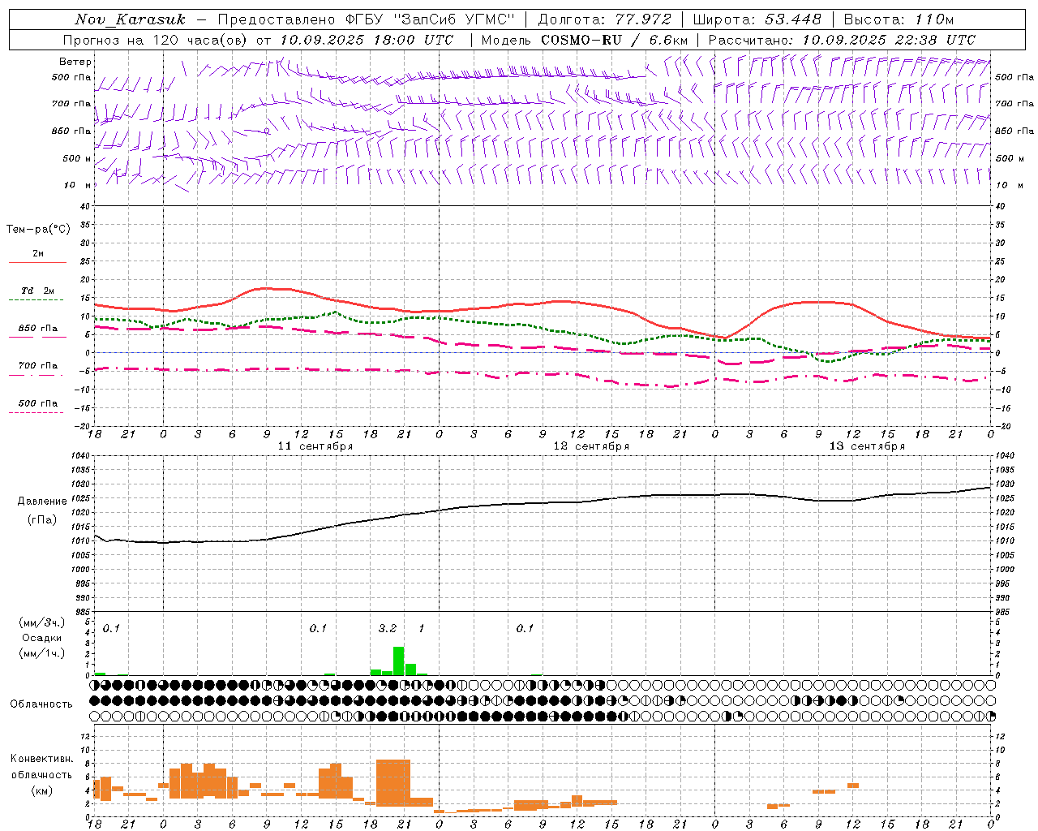
Task: Click the 700 гПа temperature legend entry
Action: point(37,366)
